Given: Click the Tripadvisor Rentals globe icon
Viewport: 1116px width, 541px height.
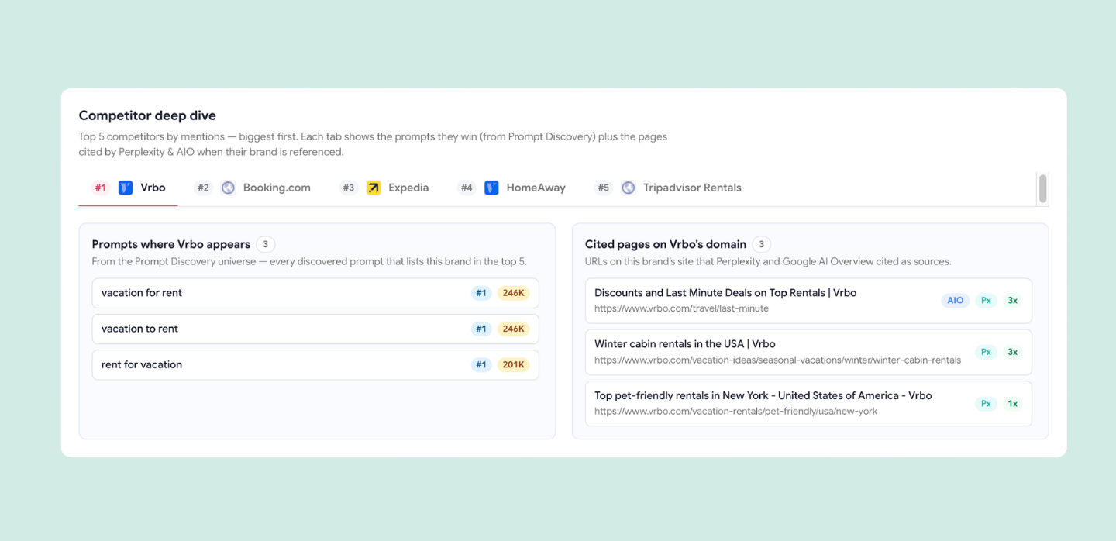Looking at the screenshot, I should (x=629, y=188).
